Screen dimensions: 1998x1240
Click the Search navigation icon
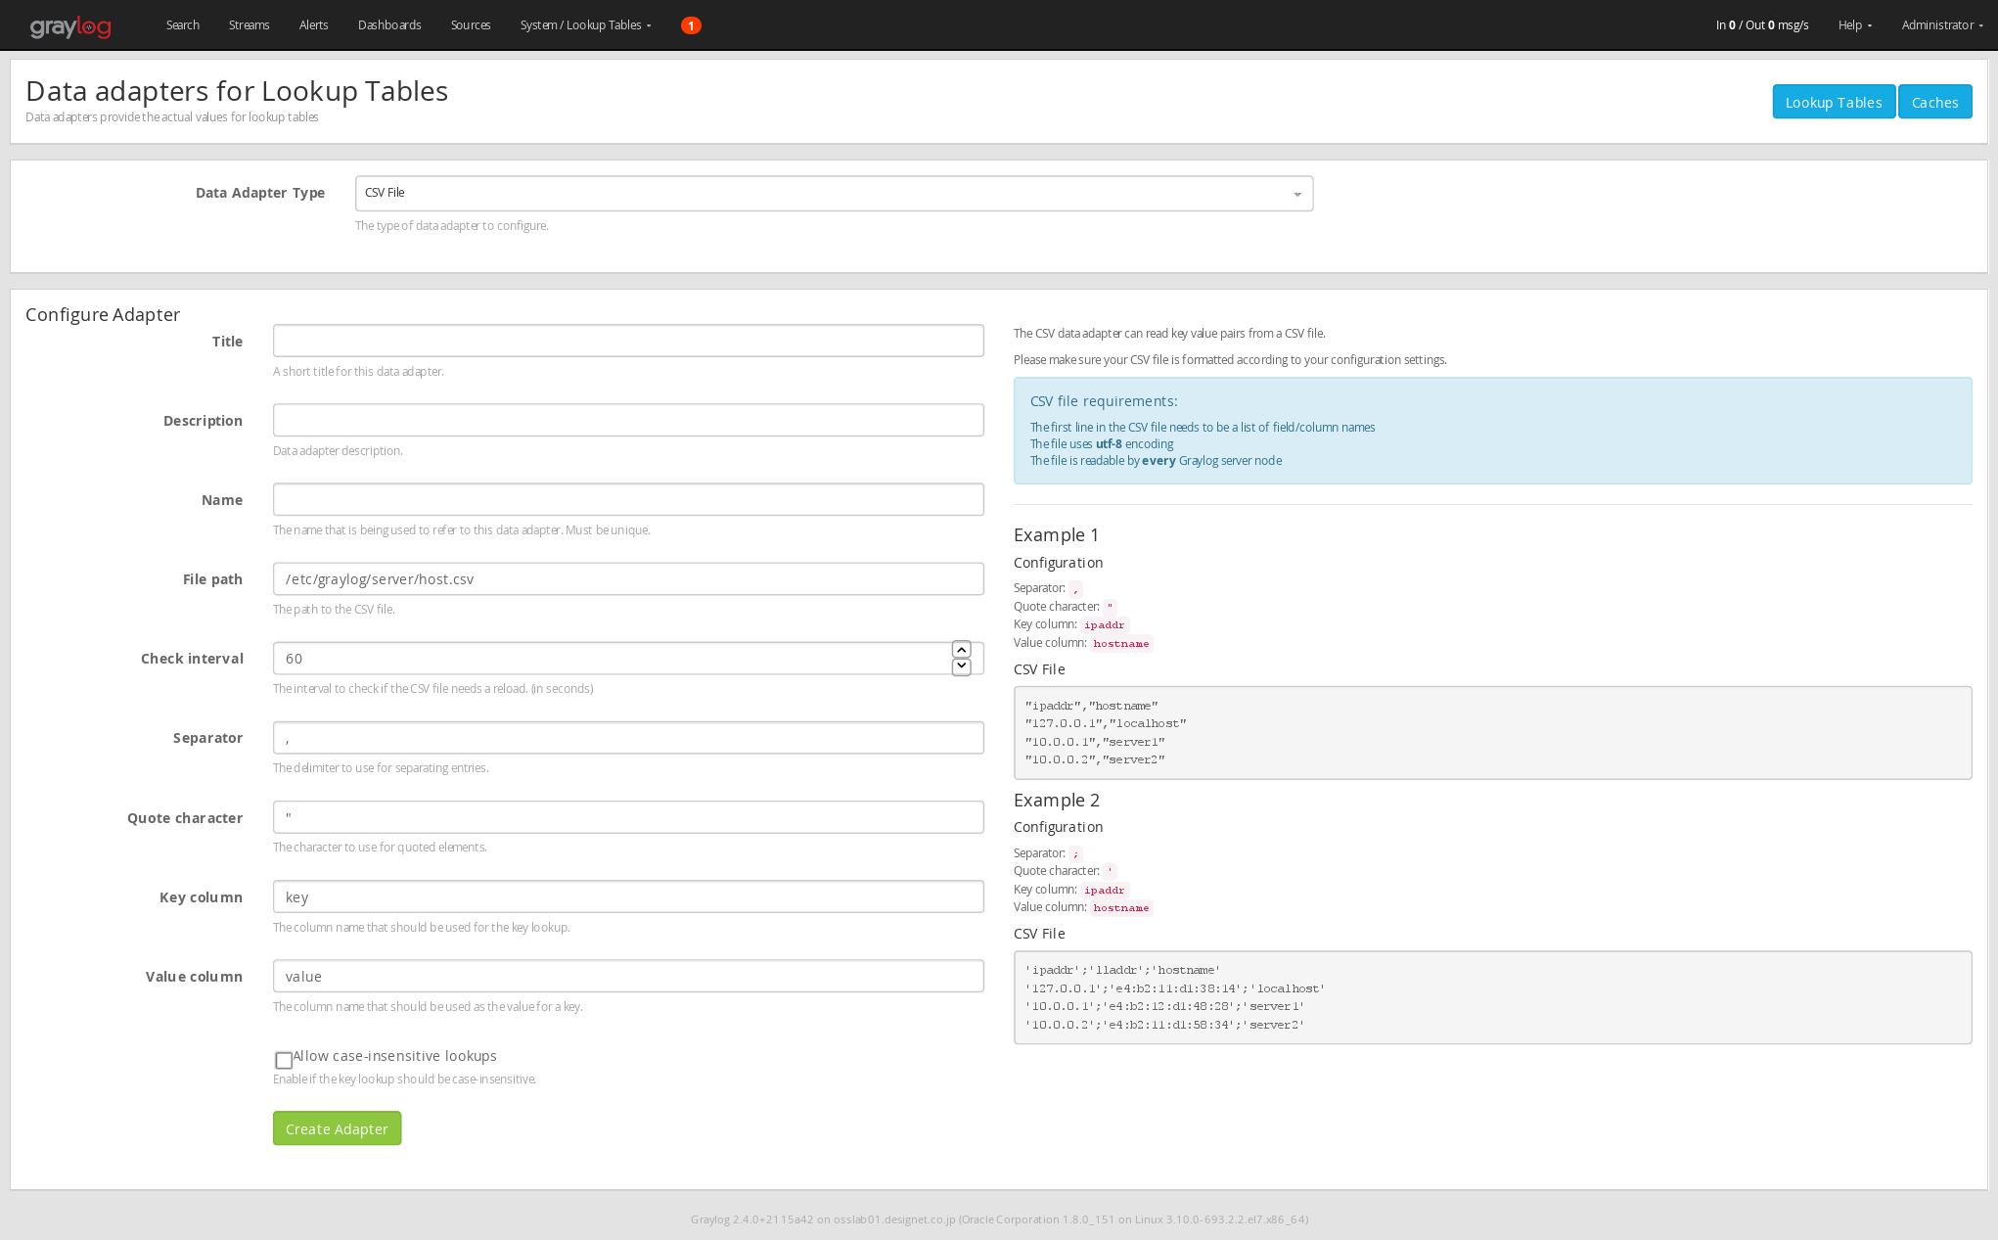(x=181, y=24)
